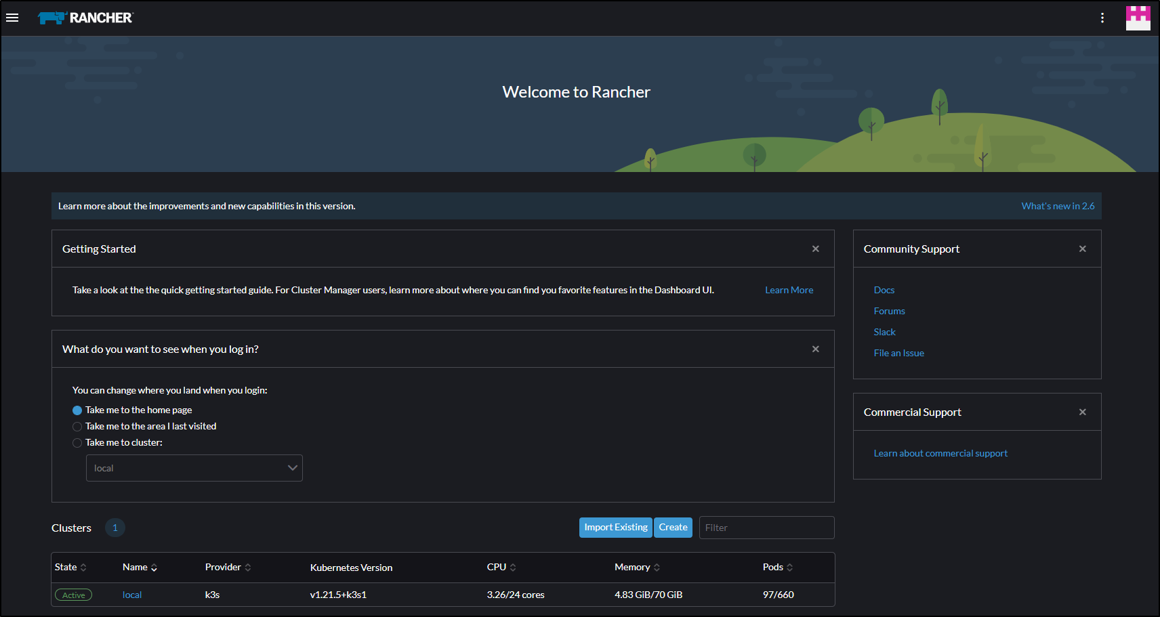This screenshot has height=617, width=1160.
Task: Close the Getting Started panel
Action: click(816, 249)
